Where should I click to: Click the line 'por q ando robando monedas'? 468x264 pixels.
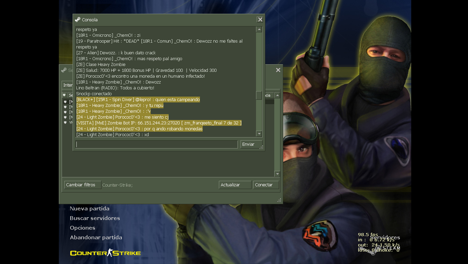[139, 129]
